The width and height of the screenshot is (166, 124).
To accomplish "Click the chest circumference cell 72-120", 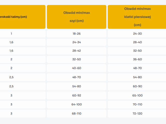I will (137, 113).
